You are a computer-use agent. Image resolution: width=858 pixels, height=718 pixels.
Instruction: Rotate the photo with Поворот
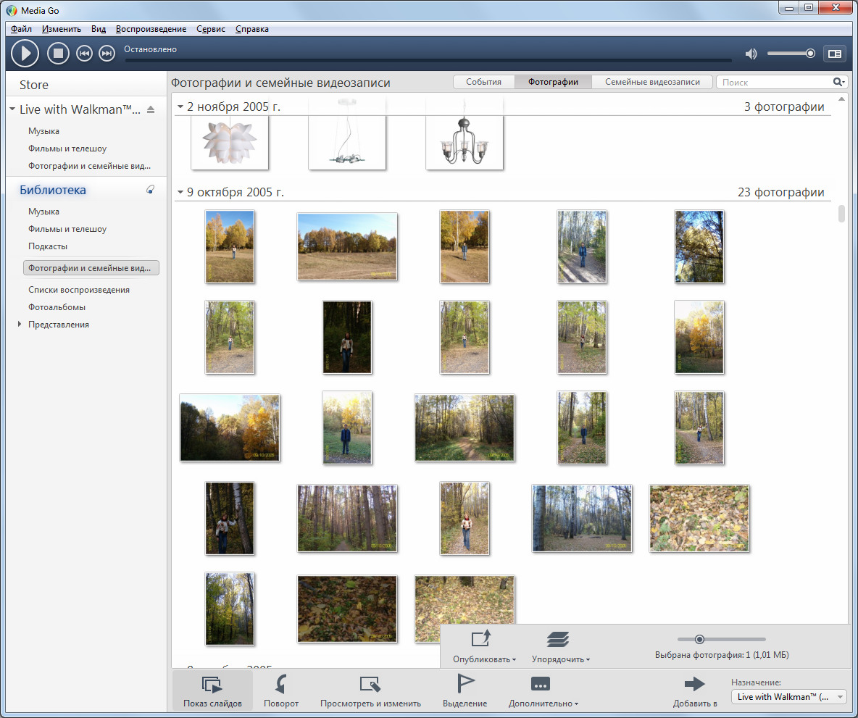click(281, 690)
